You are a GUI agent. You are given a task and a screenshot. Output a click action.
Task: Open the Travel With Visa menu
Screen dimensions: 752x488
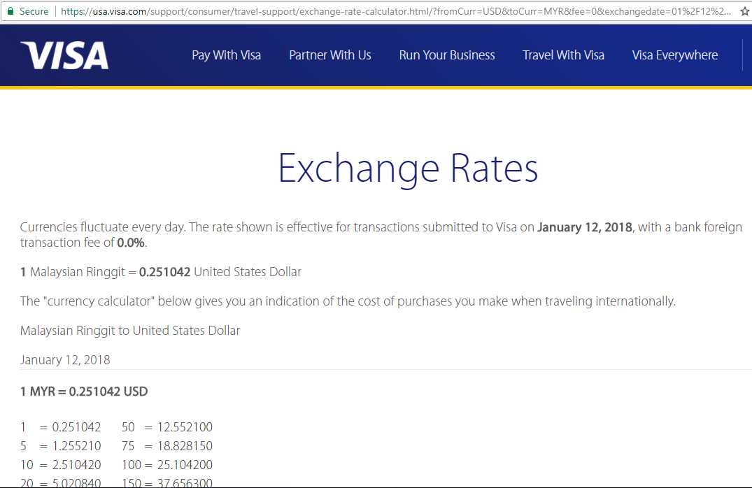564,55
